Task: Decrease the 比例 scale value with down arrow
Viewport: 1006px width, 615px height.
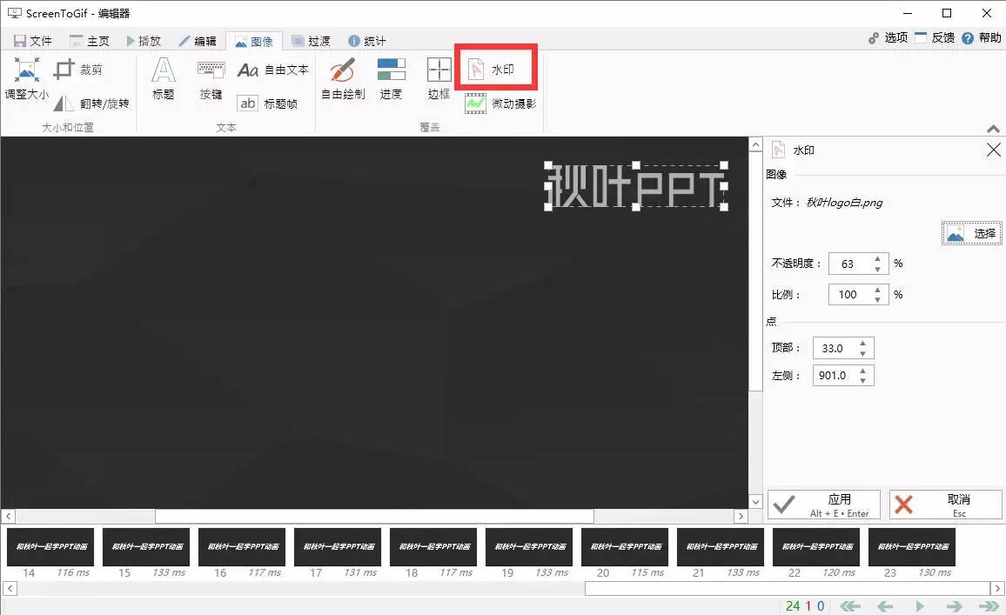Action: [877, 299]
